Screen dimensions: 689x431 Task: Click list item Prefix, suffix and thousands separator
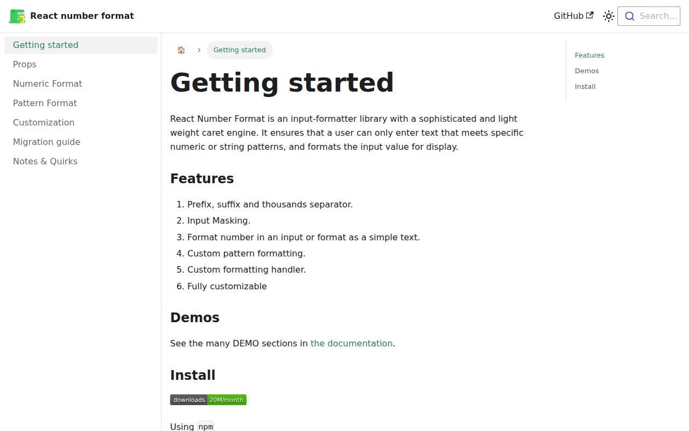(x=270, y=205)
